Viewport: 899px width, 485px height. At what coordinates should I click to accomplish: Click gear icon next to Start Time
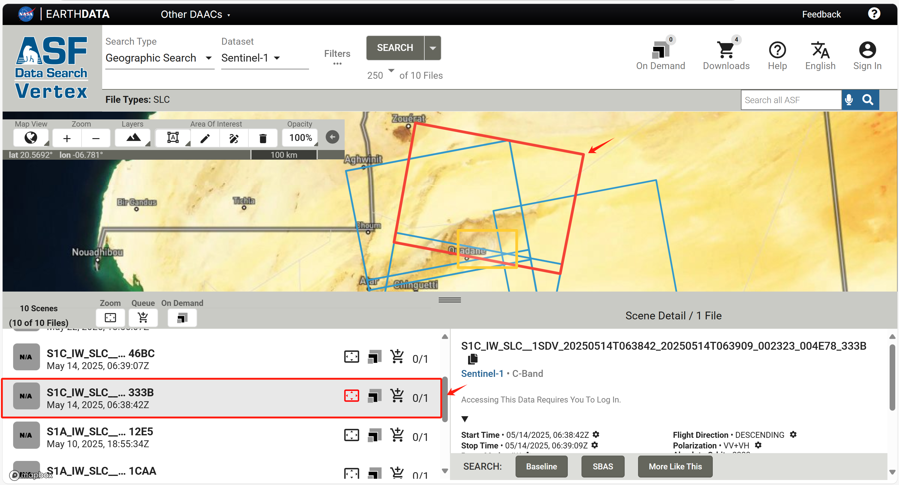pyautogui.click(x=596, y=434)
